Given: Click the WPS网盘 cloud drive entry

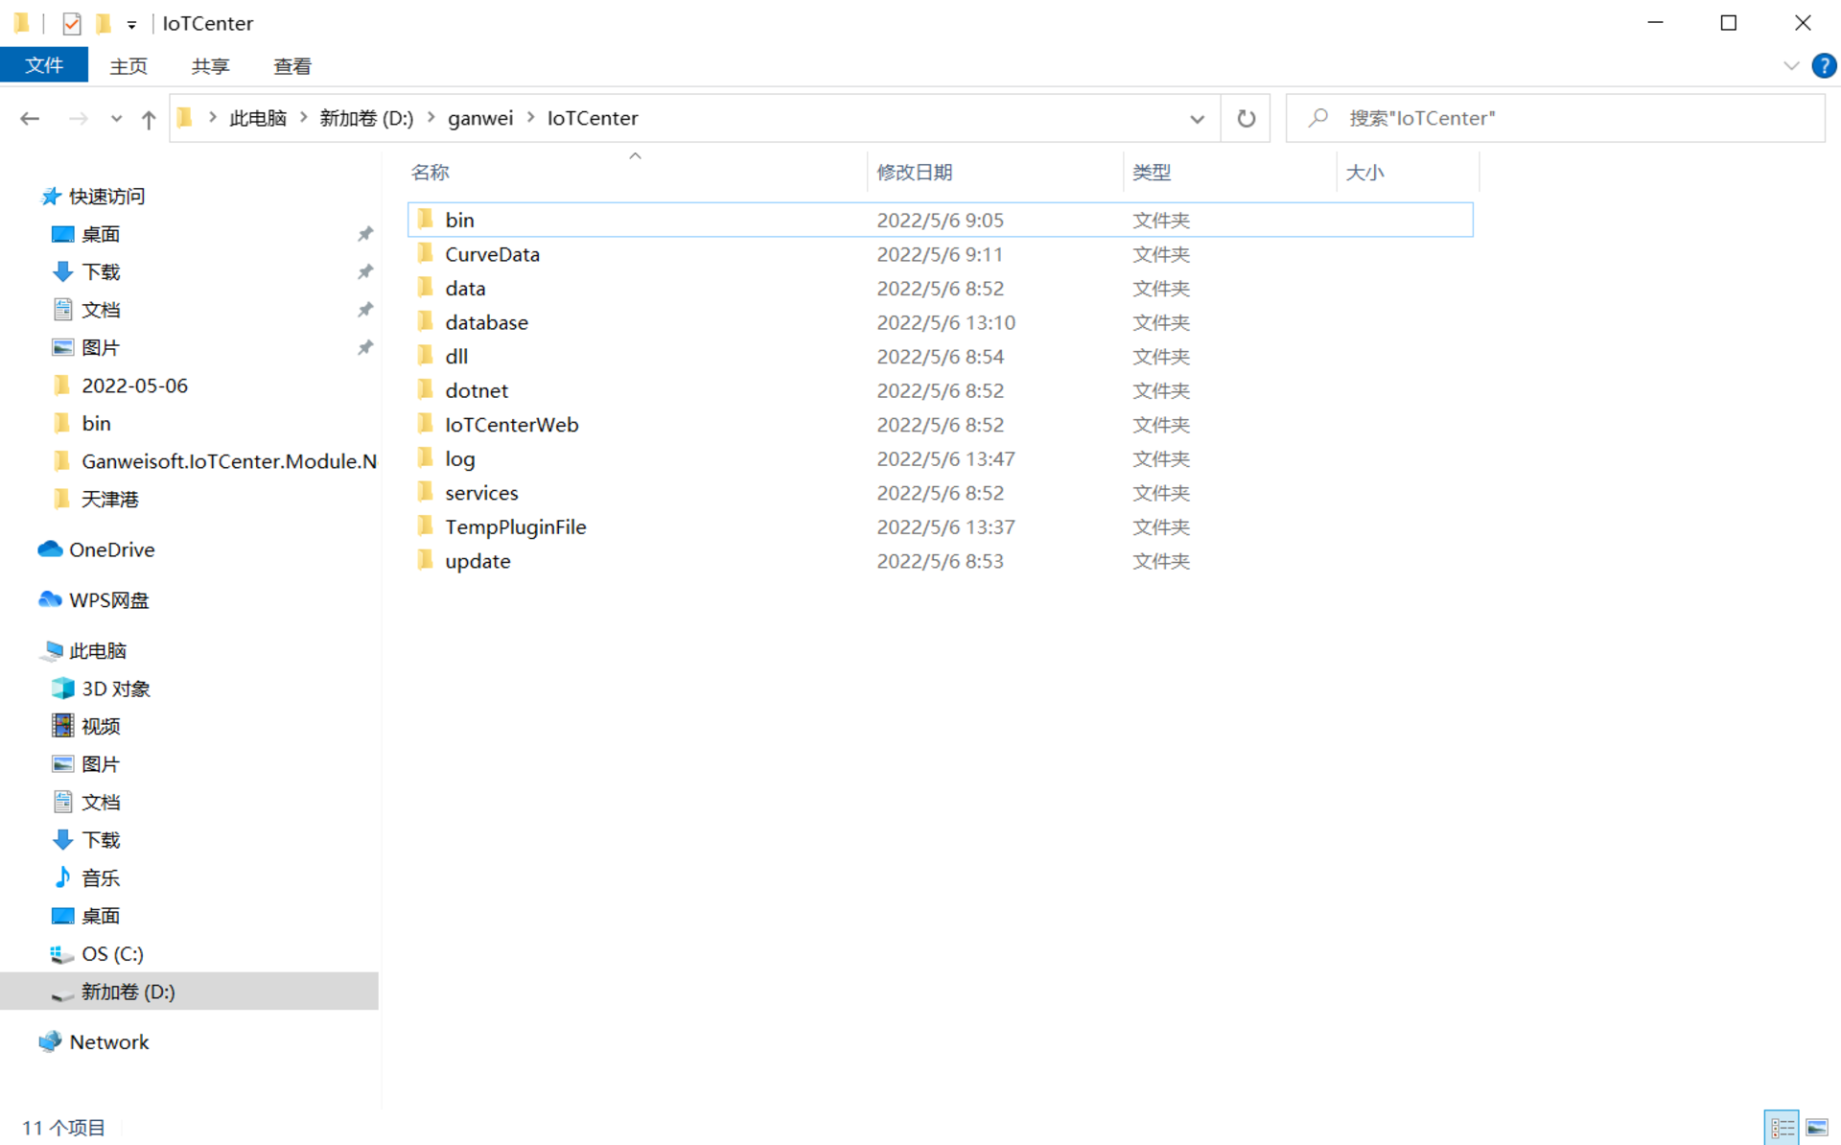Looking at the screenshot, I should coord(108,600).
